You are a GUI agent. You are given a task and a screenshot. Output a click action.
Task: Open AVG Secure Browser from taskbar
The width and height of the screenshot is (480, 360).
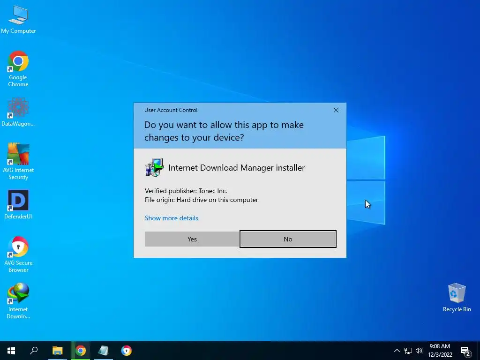(126, 351)
